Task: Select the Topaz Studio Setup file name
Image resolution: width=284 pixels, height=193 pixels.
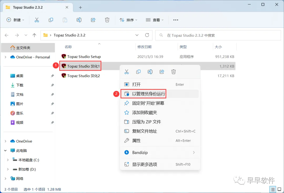Action: (84, 57)
